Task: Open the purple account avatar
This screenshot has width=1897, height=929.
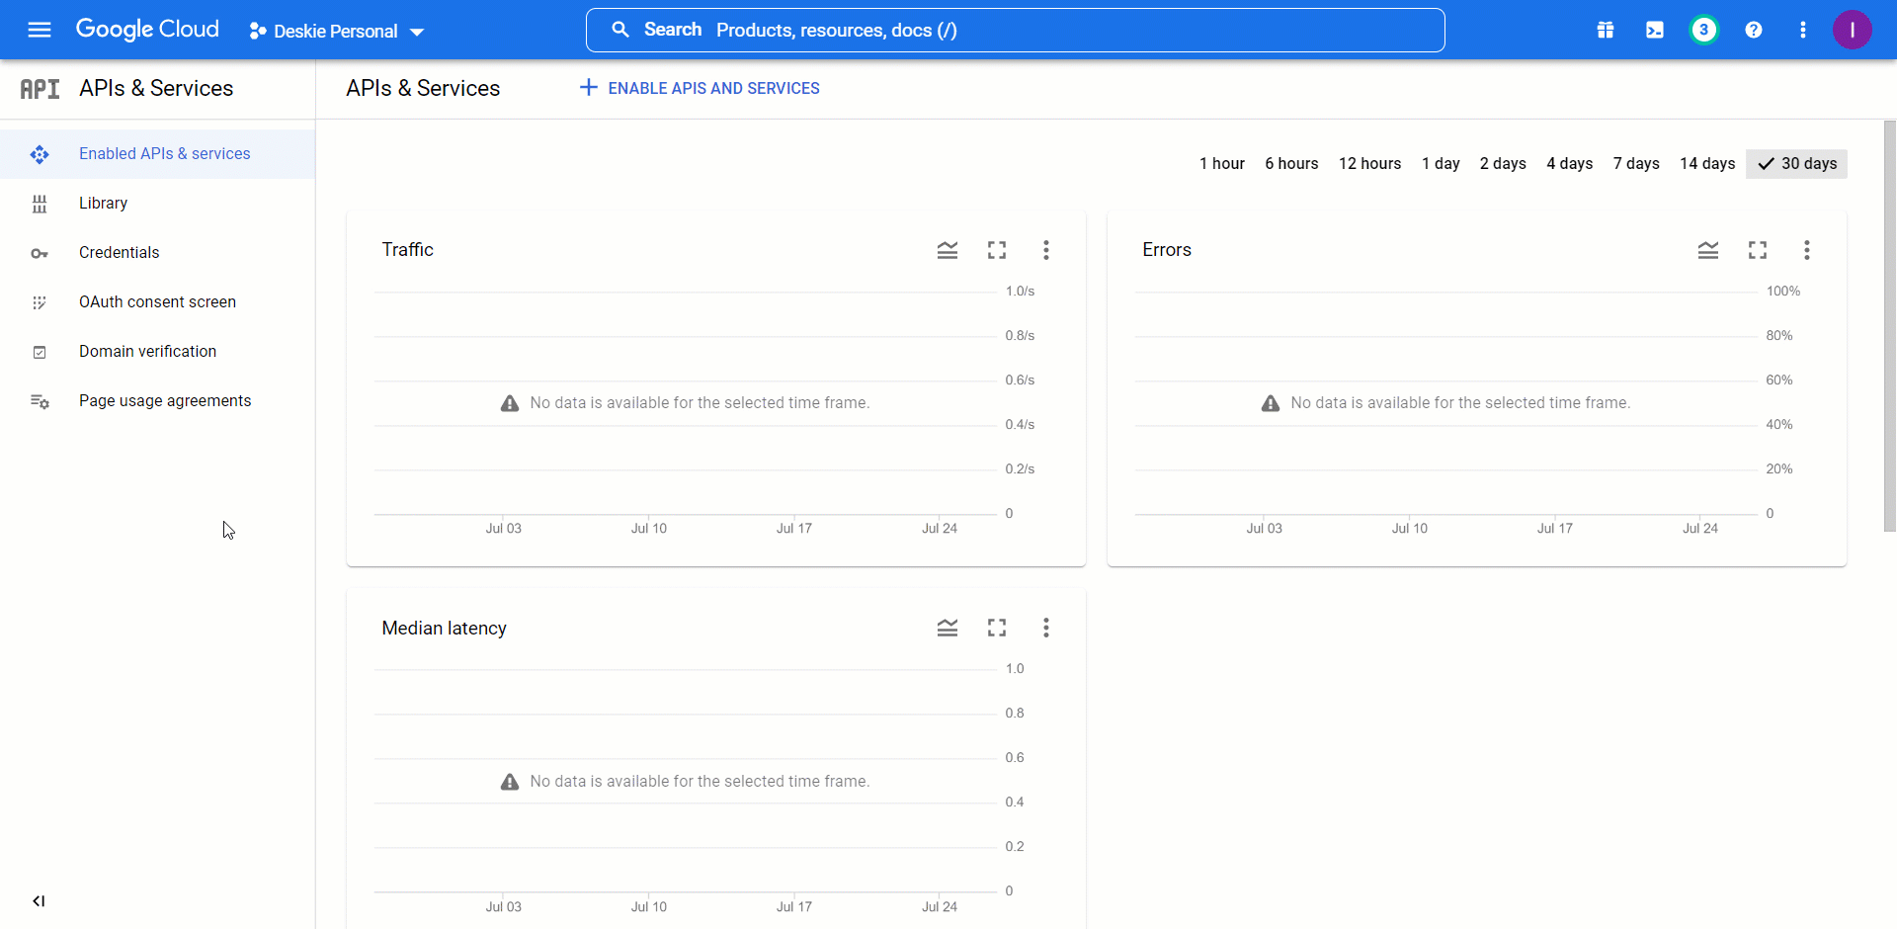Action: (x=1853, y=30)
